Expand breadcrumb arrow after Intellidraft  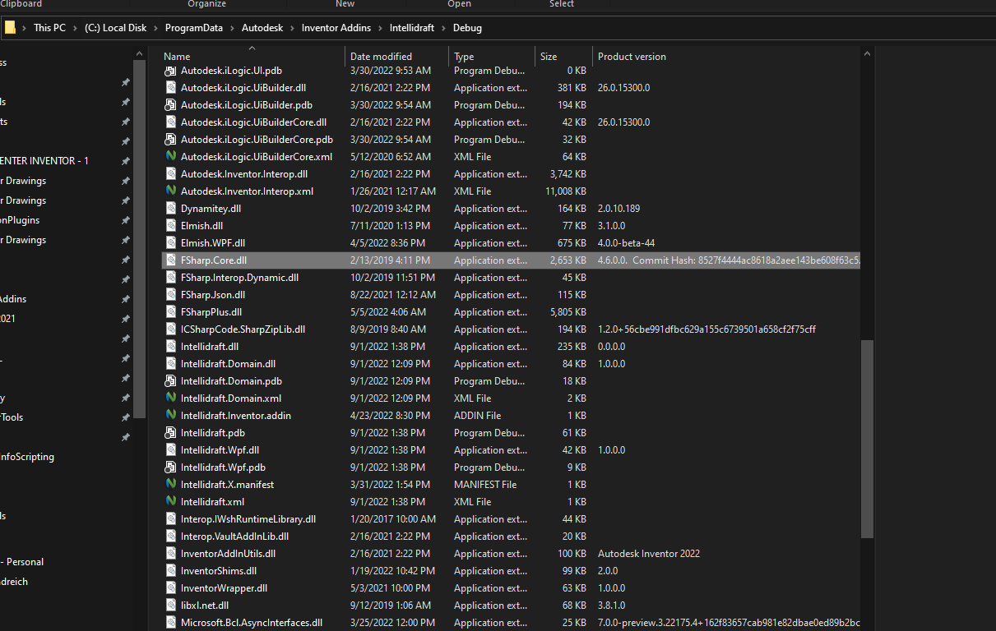444,28
